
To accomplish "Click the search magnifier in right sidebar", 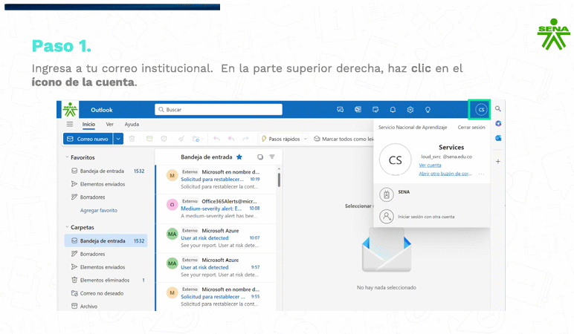I will point(498,110).
